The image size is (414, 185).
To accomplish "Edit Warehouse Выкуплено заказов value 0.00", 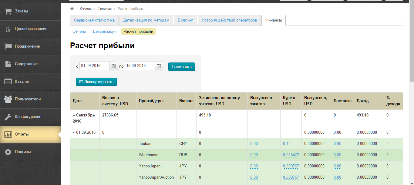I will (254, 155).
